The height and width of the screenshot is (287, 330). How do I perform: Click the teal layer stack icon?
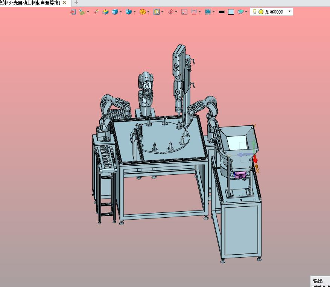[240, 12]
